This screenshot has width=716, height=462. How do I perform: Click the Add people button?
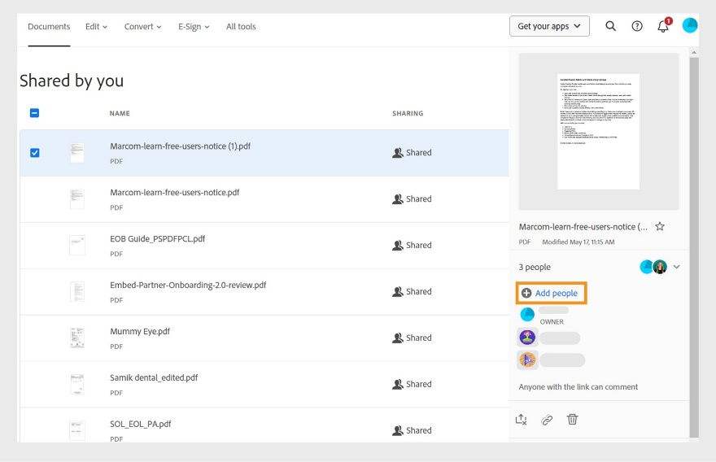(x=551, y=293)
